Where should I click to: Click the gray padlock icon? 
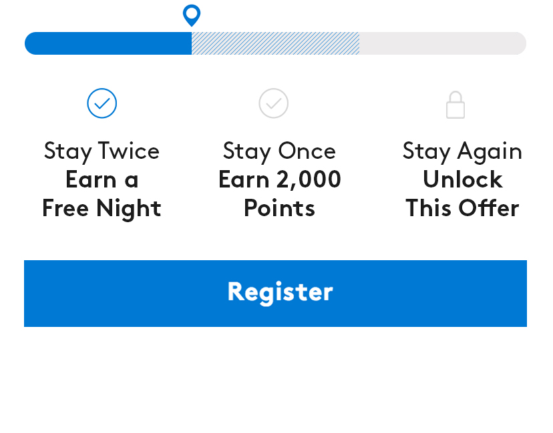(x=455, y=105)
